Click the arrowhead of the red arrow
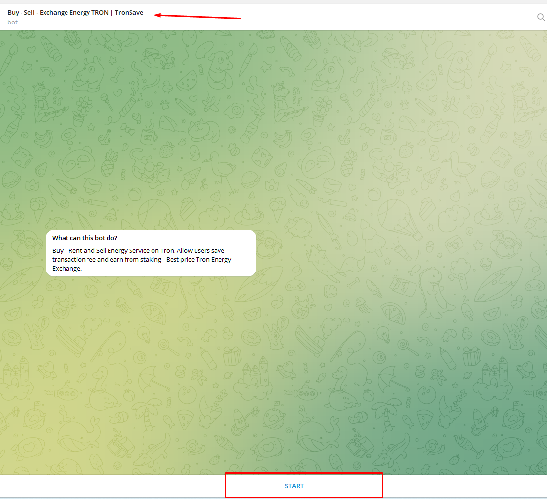Image resolution: width=547 pixels, height=499 pixels. click(x=157, y=15)
